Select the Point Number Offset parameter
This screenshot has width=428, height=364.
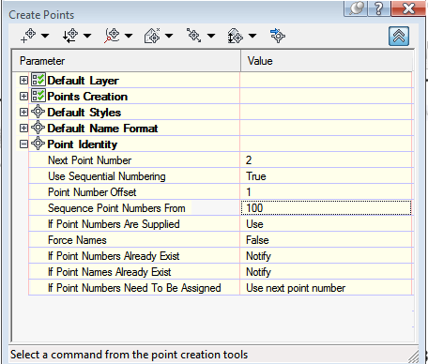pos(92,192)
